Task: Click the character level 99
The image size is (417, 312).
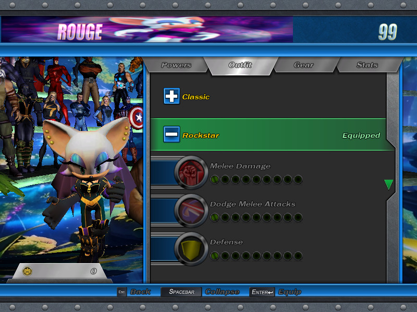Action: click(388, 32)
